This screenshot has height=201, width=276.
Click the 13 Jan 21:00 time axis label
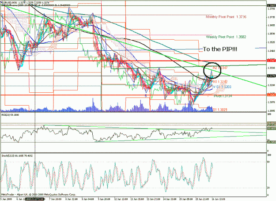point(154,199)
